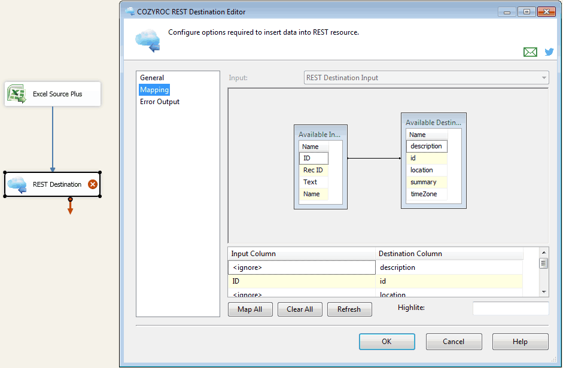The image size is (563, 368).
Task: Maximize the REST Destination Editor window
Action: [527, 12]
